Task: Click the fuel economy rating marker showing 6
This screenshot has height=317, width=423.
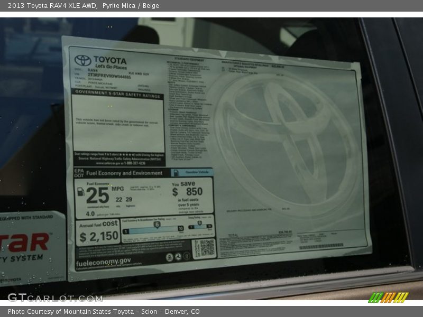Action: pyautogui.click(x=157, y=225)
